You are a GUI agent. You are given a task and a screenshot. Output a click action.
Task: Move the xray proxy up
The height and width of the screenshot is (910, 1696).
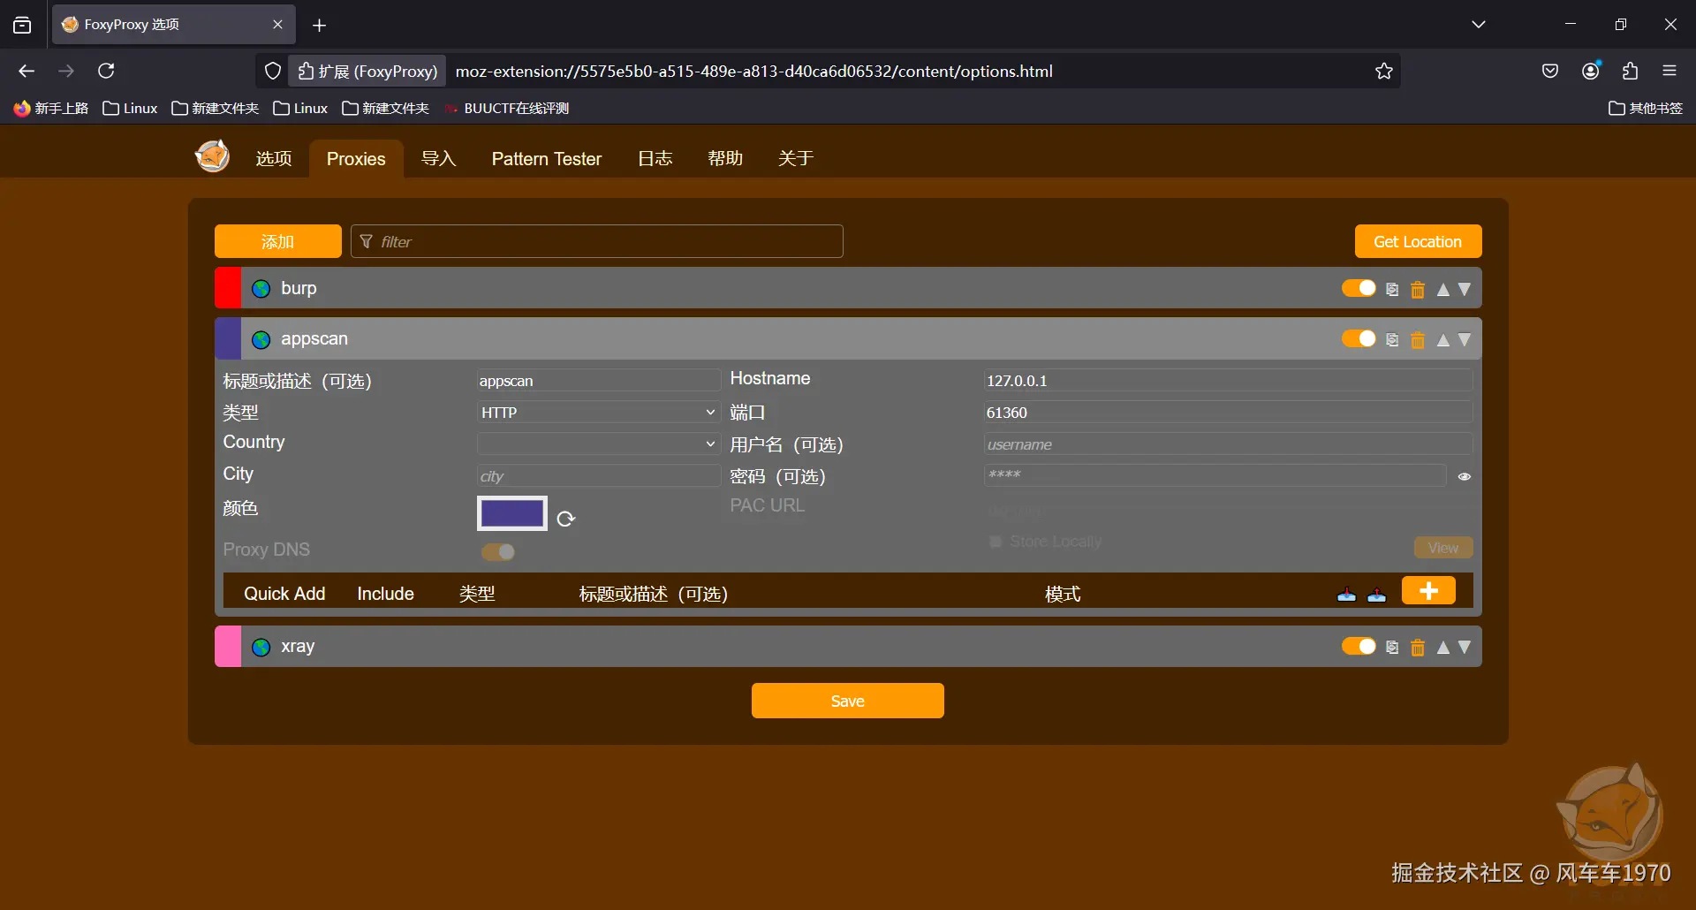coord(1443,648)
